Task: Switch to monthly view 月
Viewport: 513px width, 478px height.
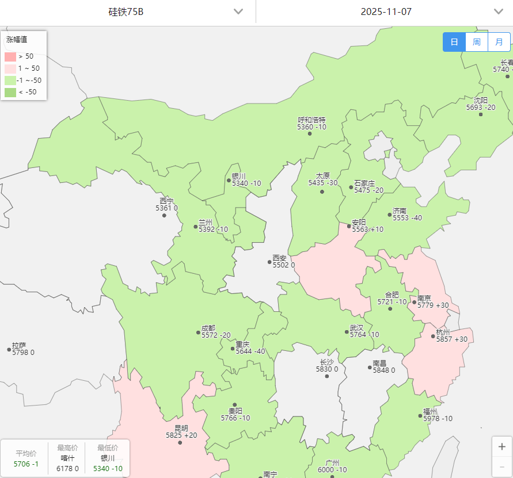Action: click(499, 42)
